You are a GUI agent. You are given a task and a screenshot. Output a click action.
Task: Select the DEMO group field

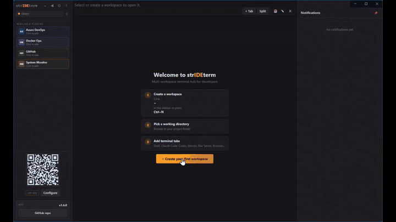pyautogui.click(x=40, y=14)
